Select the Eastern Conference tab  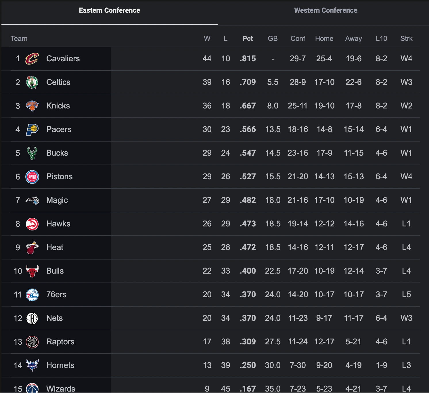[109, 10]
